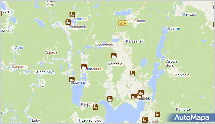Select the Łuby village label
Image resolution: width=215 pixels, height=124 pixels.
coord(36,120)
